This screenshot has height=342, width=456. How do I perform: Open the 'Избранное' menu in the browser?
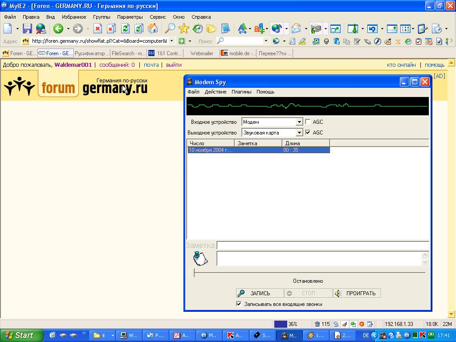(74, 17)
